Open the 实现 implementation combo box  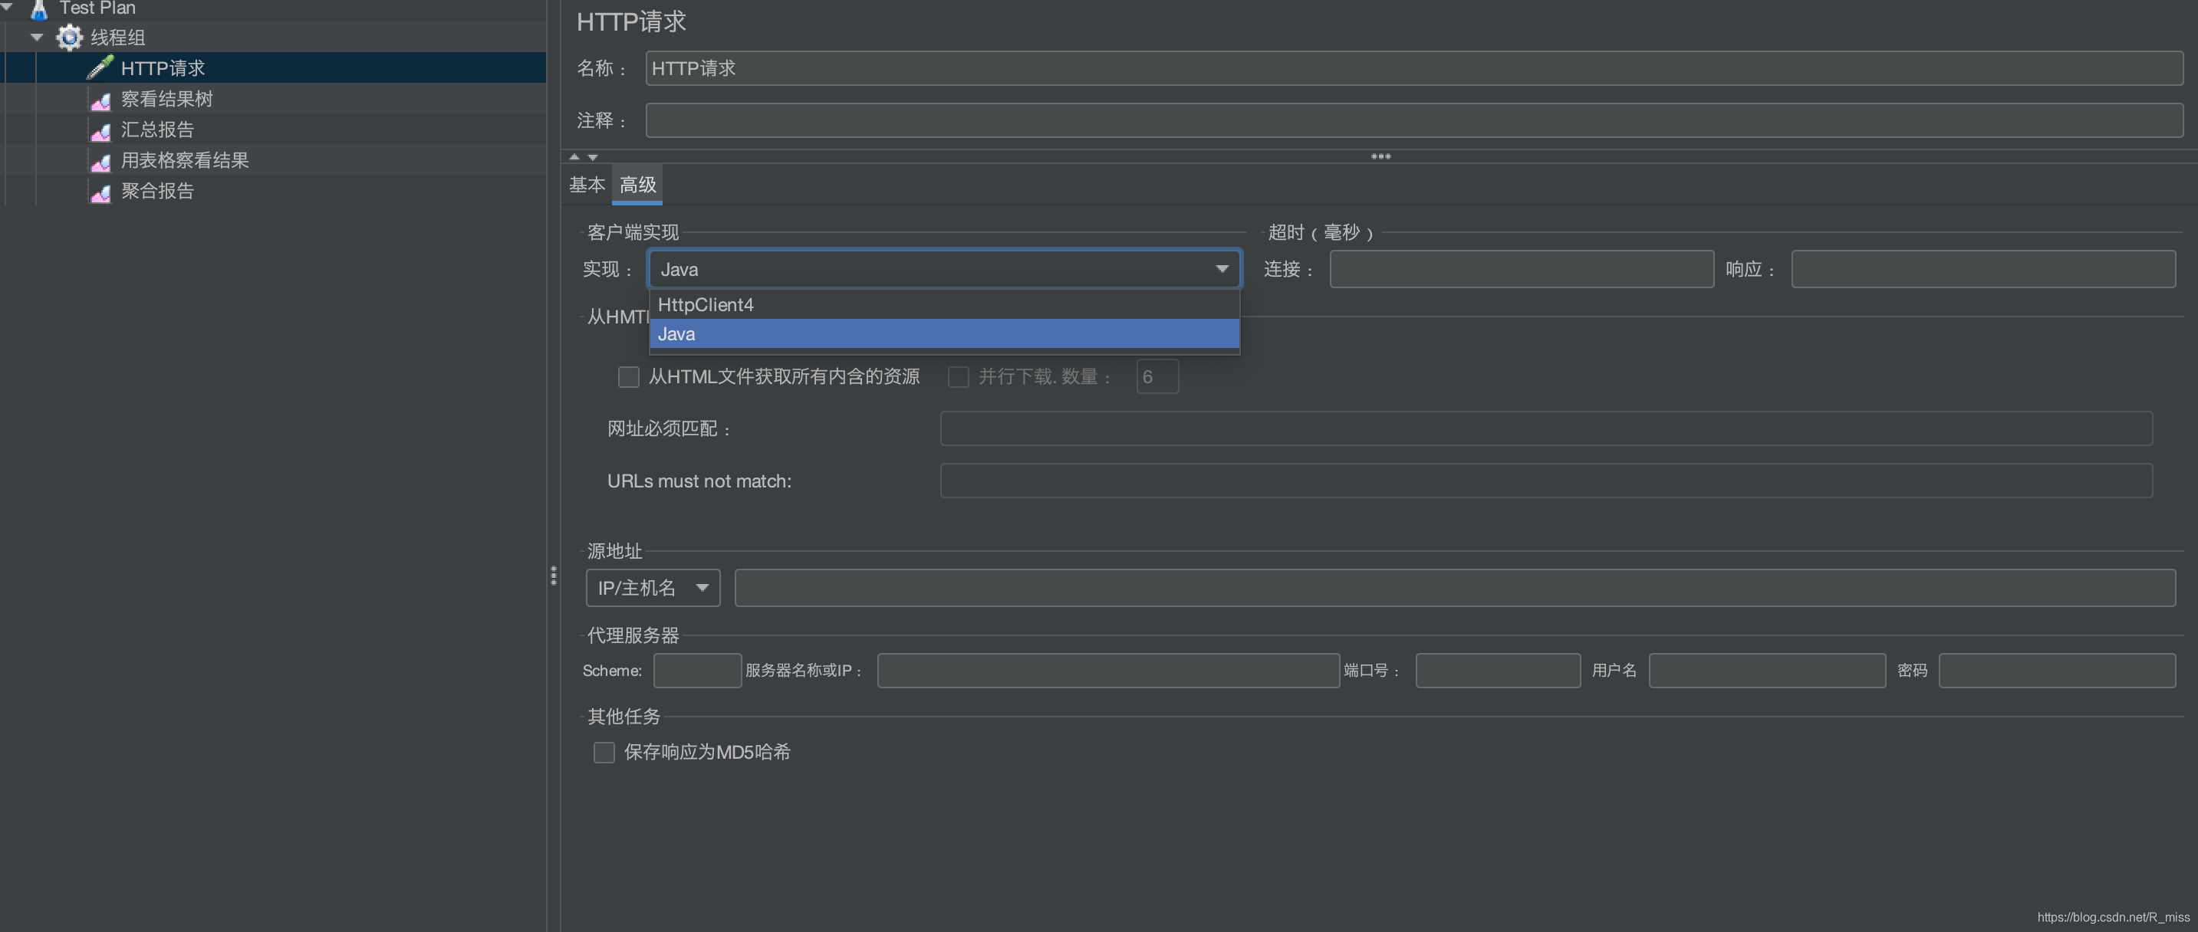(x=944, y=270)
